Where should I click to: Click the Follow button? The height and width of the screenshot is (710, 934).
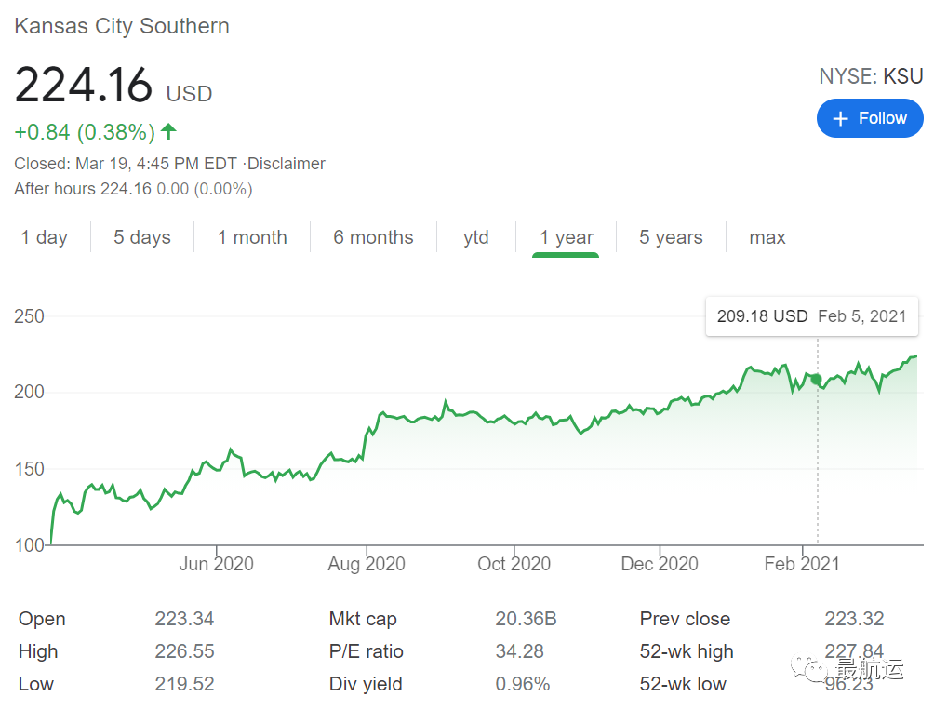(870, 118)
